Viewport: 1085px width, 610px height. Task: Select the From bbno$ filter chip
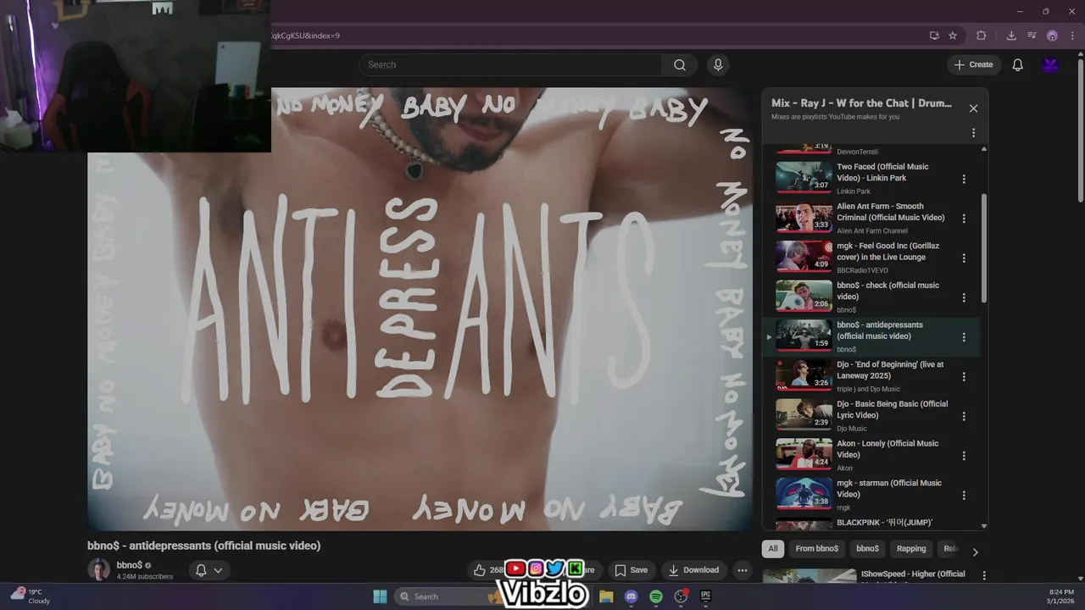click(x=817, y=549)
